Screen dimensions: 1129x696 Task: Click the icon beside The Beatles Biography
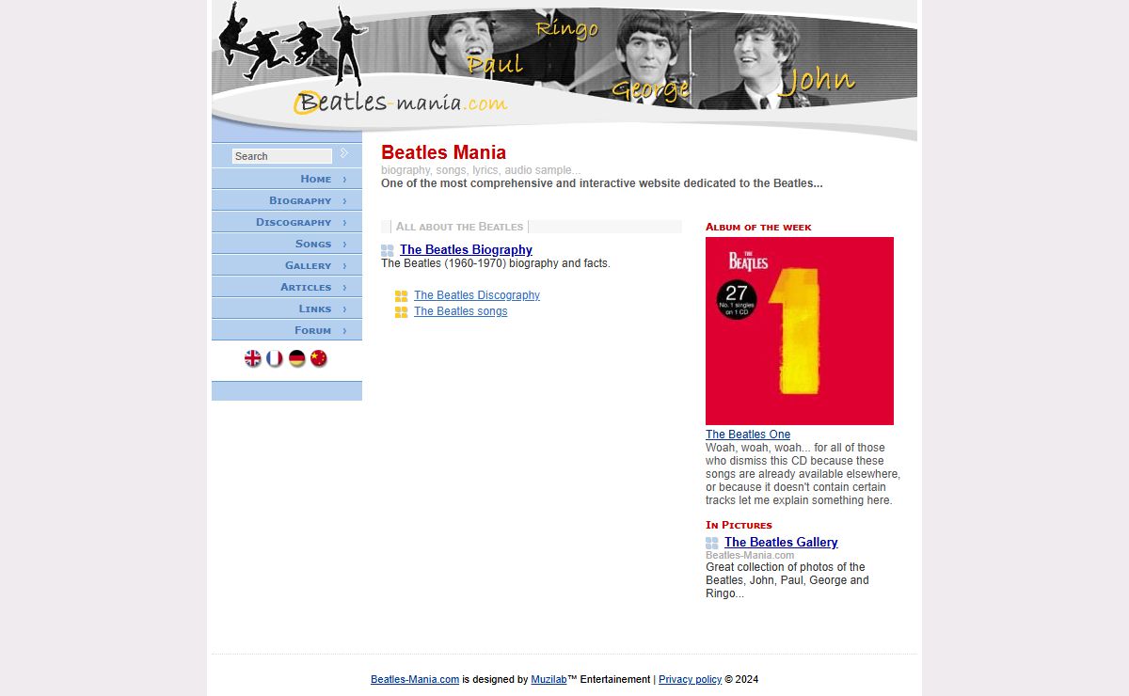tap(388, 250)
